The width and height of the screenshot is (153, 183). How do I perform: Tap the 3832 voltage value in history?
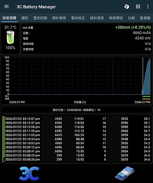click(124, 147)
